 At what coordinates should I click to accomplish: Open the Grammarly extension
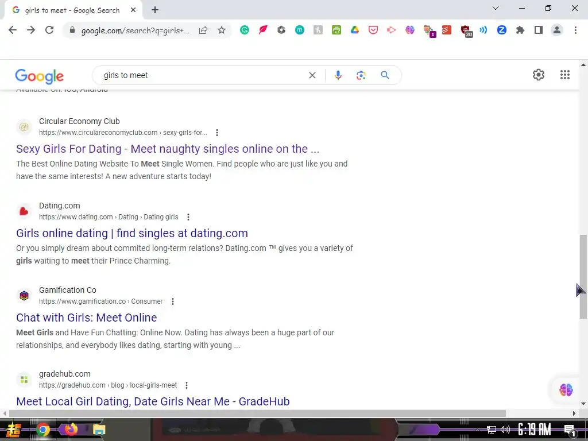245,30
